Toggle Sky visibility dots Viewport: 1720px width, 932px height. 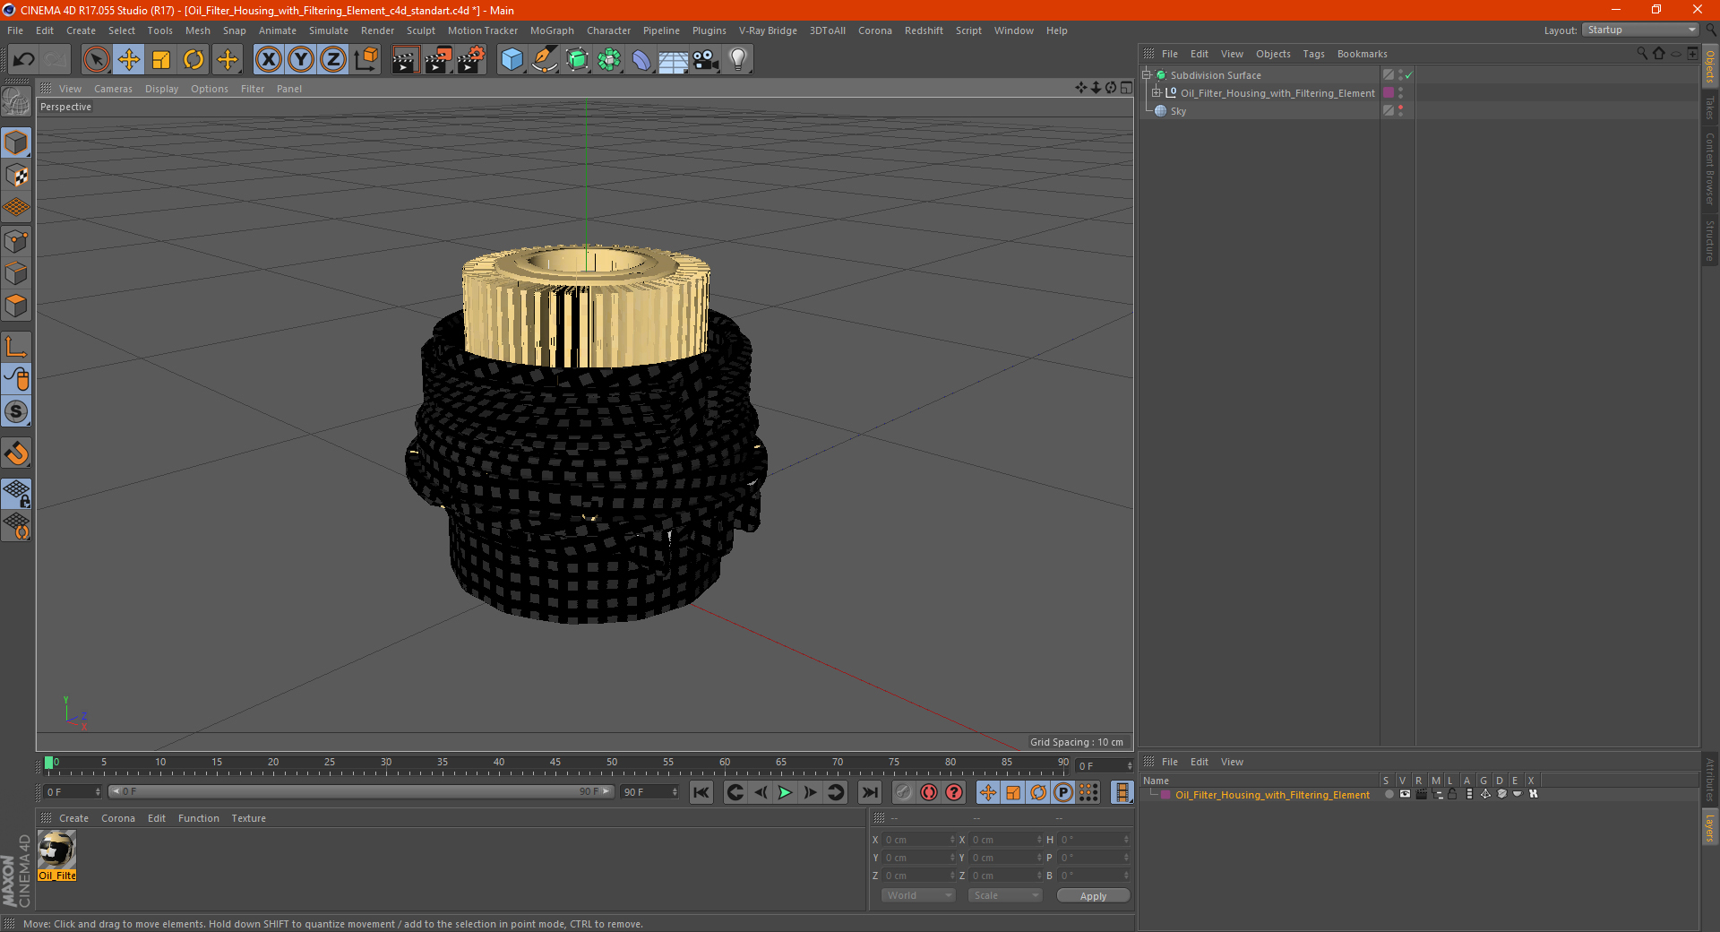pyautogui.click(x=1400, y=111)
